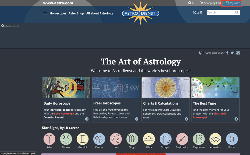Image resolution: width=250 pixels, height=155 pixels.
Task: Click the Pisces label text
Action: [232, 147]
